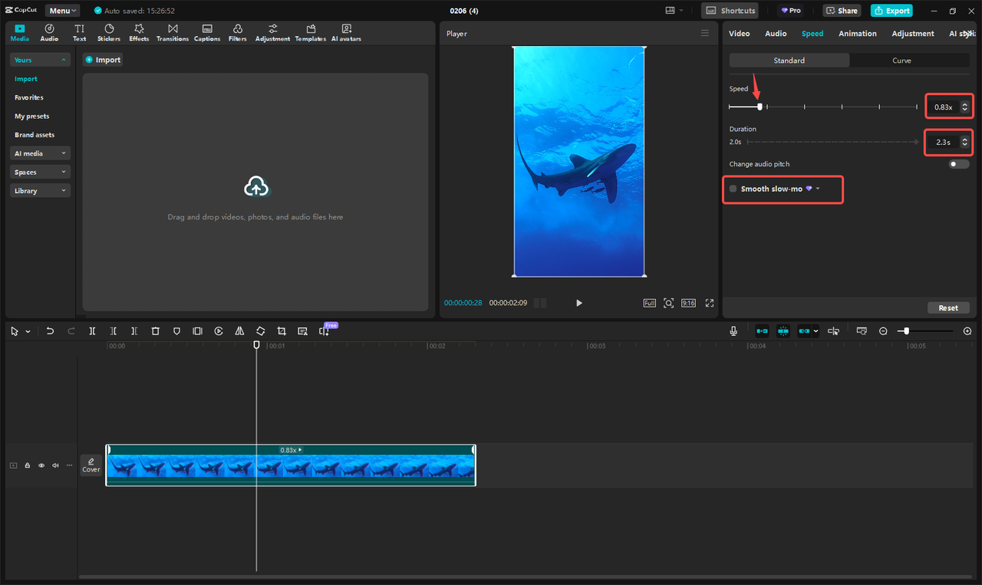Open the Menu dropdown
This screenshot has width=982, height=585.
coord(62,11)
